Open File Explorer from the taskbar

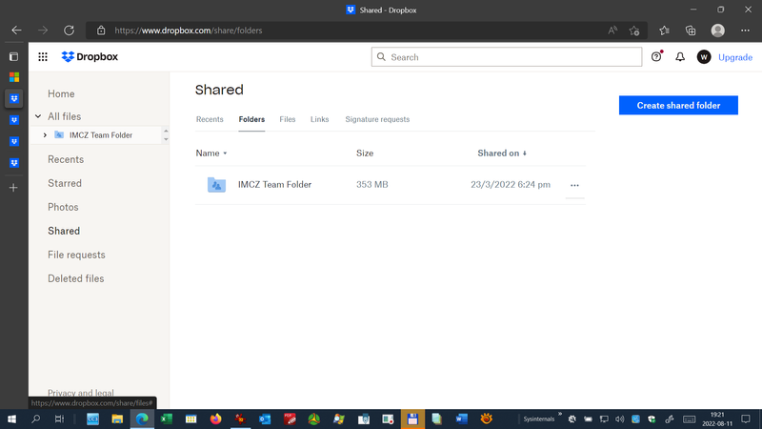coord(117,419)
